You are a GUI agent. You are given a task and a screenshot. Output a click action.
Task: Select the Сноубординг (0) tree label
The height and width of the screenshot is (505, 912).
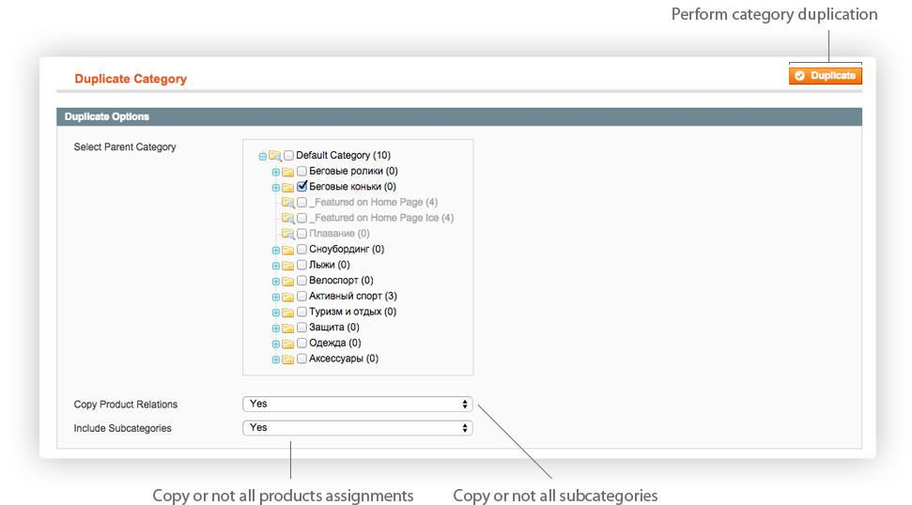pyautogui.click(x=347, y=250)
